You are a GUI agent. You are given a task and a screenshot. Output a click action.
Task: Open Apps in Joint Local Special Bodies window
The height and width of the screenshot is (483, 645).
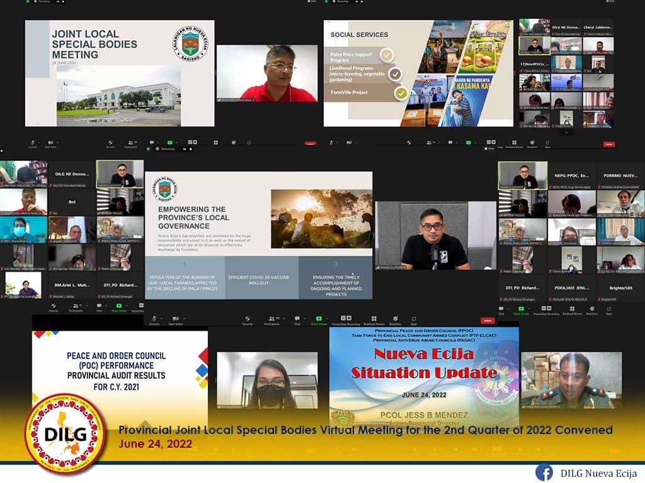(x=249, y=143)
